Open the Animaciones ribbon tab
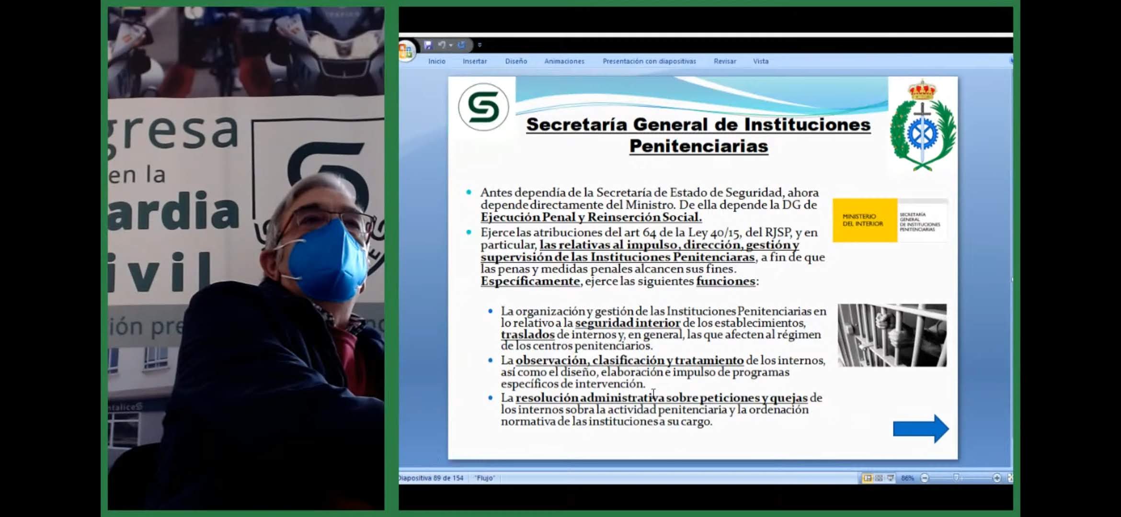1121x517 pixels. click(x=564, y=61)
